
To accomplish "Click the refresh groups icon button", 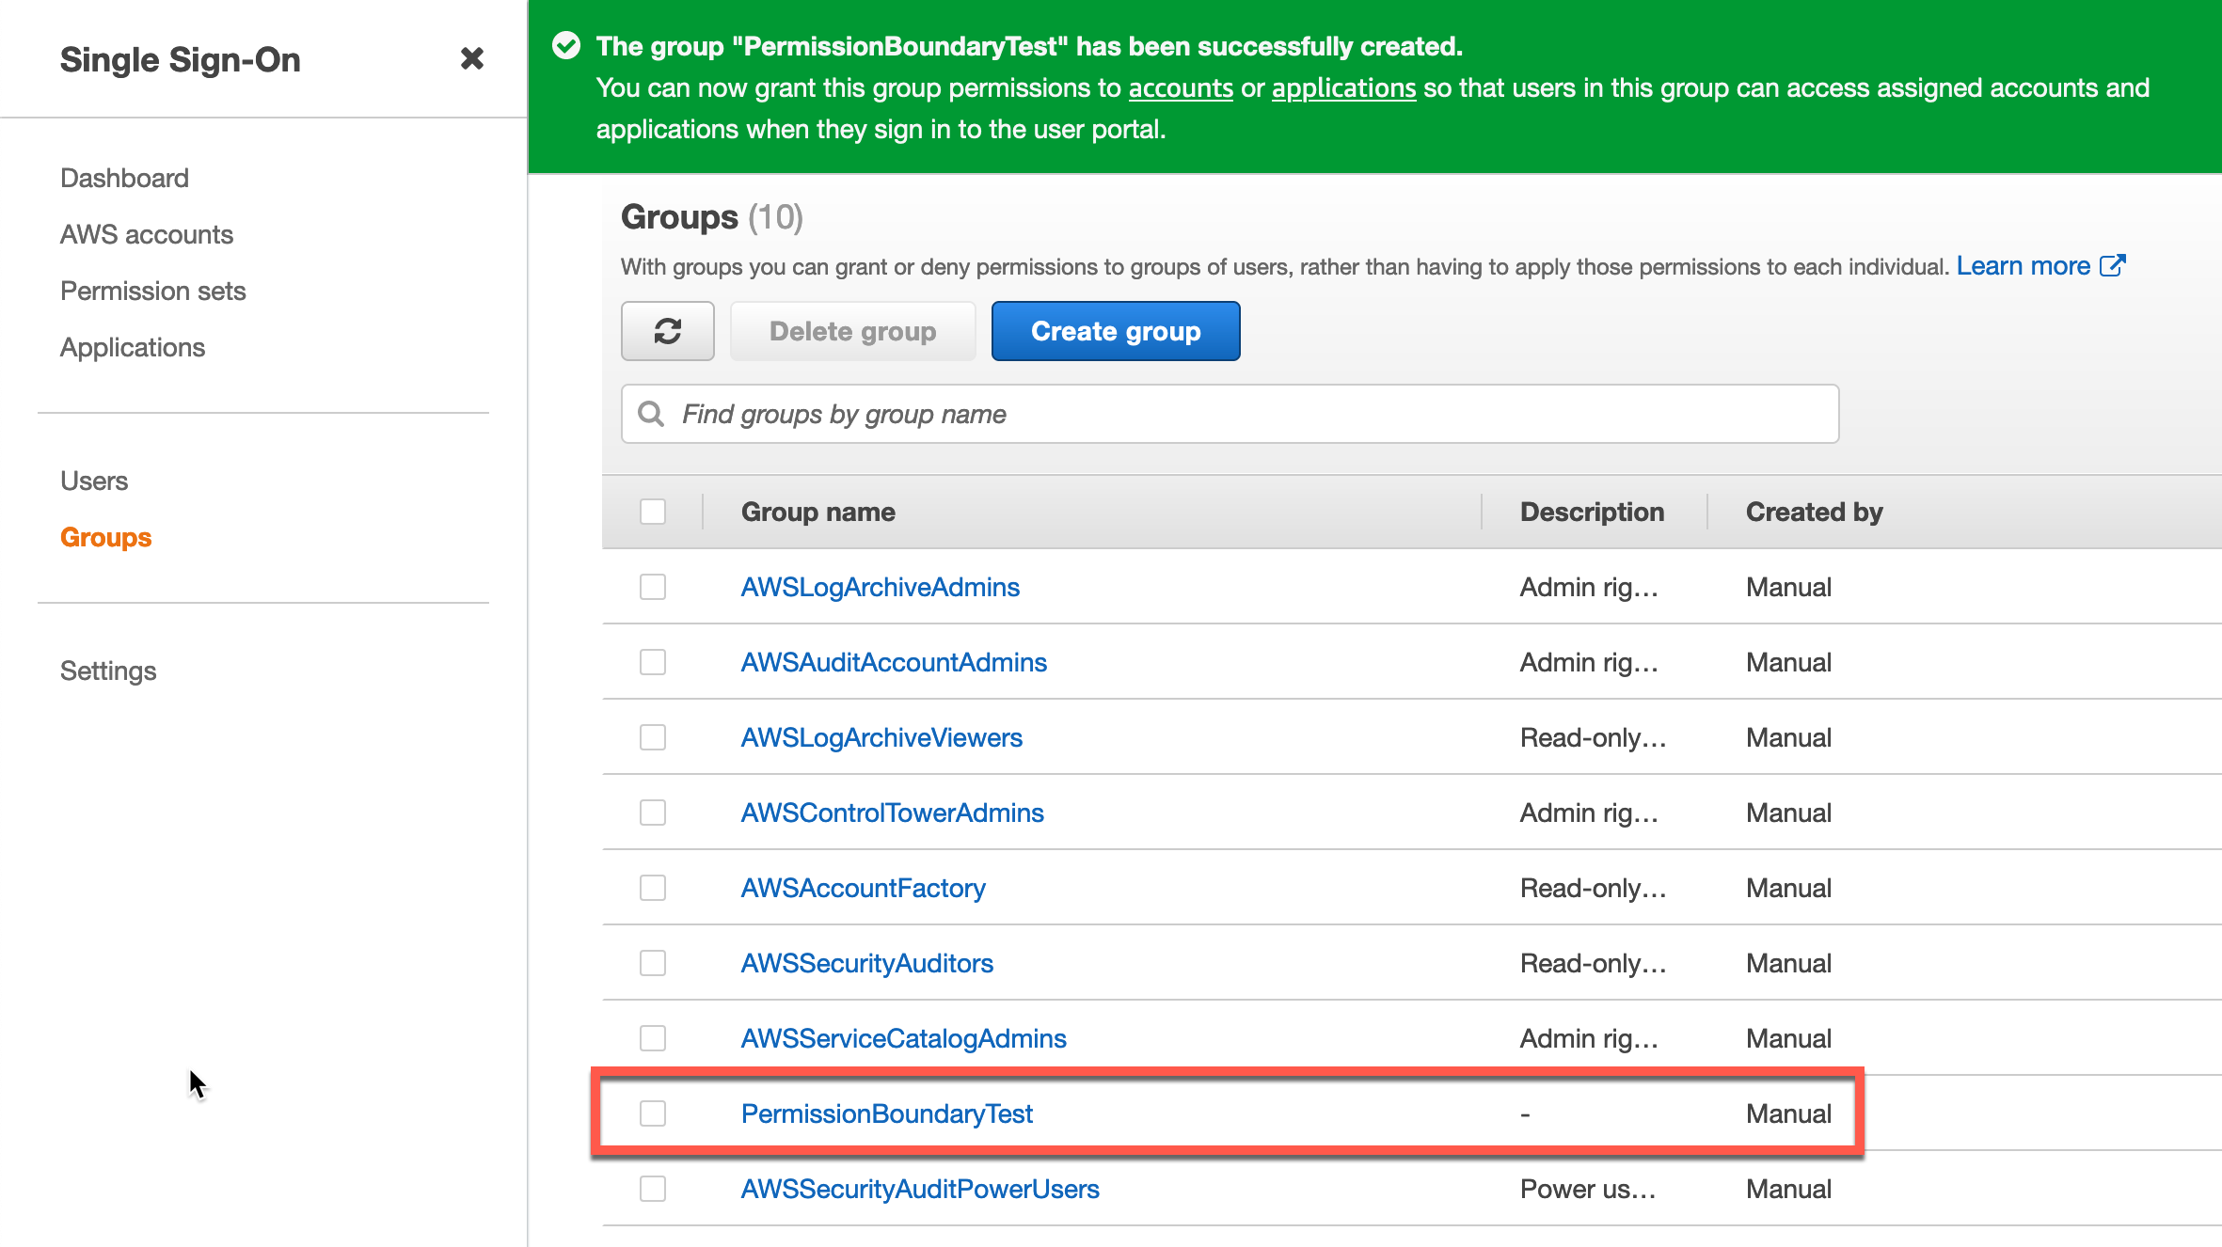I will [x=667, y=331].
